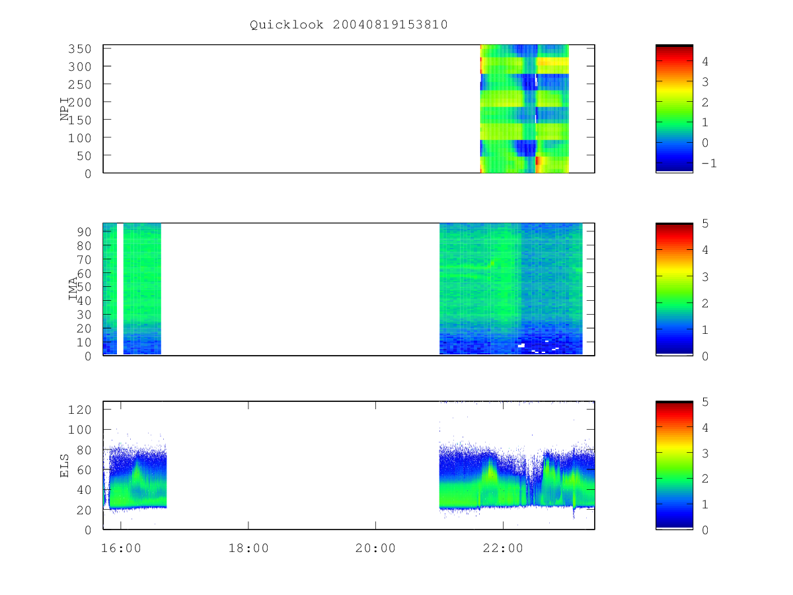Screen dimensions: 793x595
Task: Select the IMA early data block near 16:00
Action: 132,289
